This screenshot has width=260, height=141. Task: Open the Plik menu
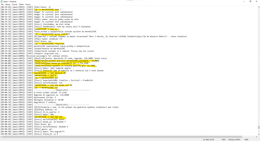[2, 4]
